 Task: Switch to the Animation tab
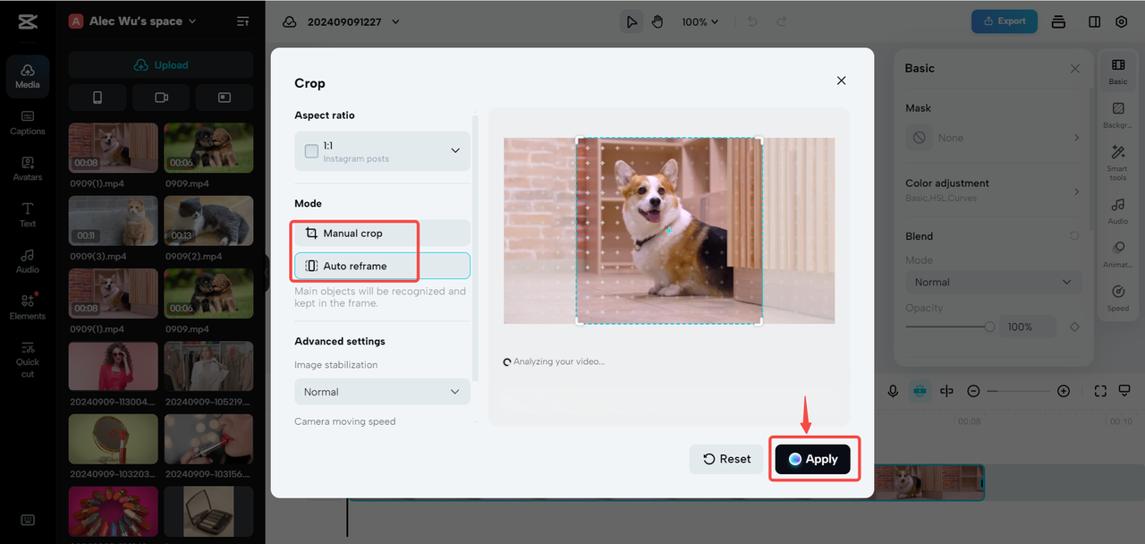[1118, 255]
